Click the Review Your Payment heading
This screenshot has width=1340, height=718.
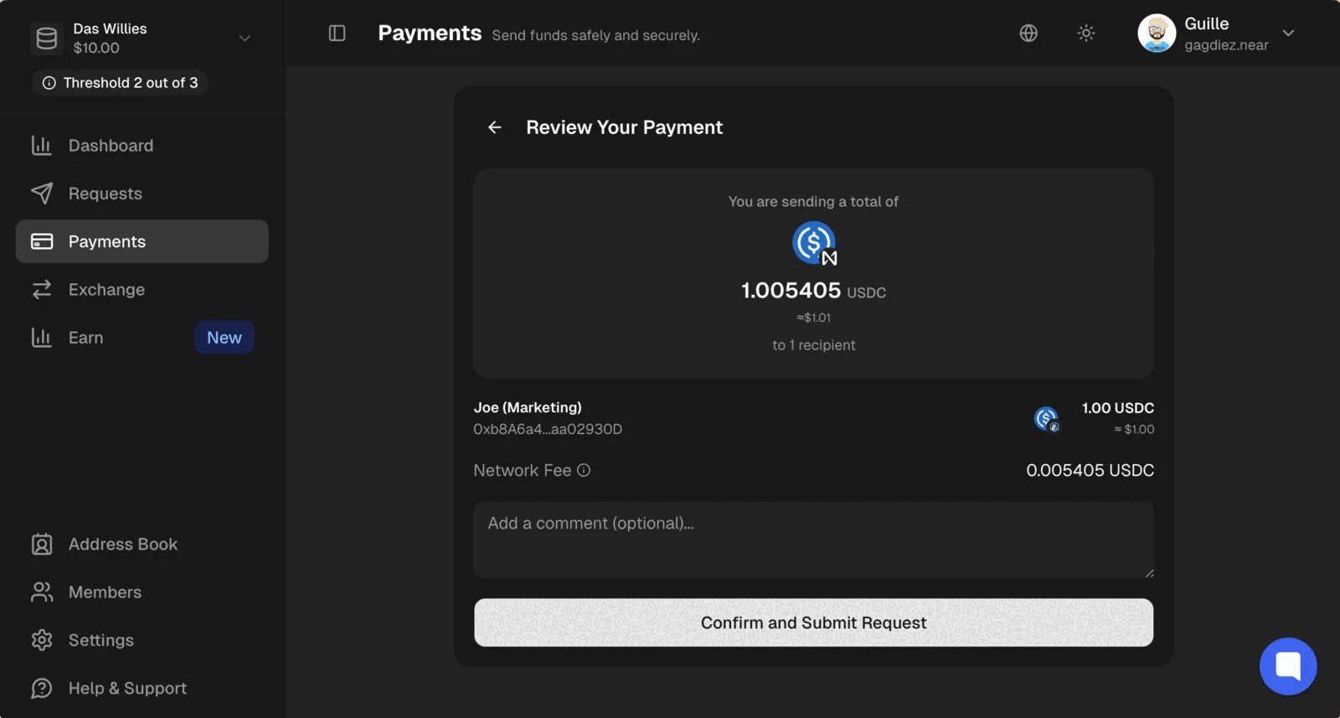pos(624,127)
